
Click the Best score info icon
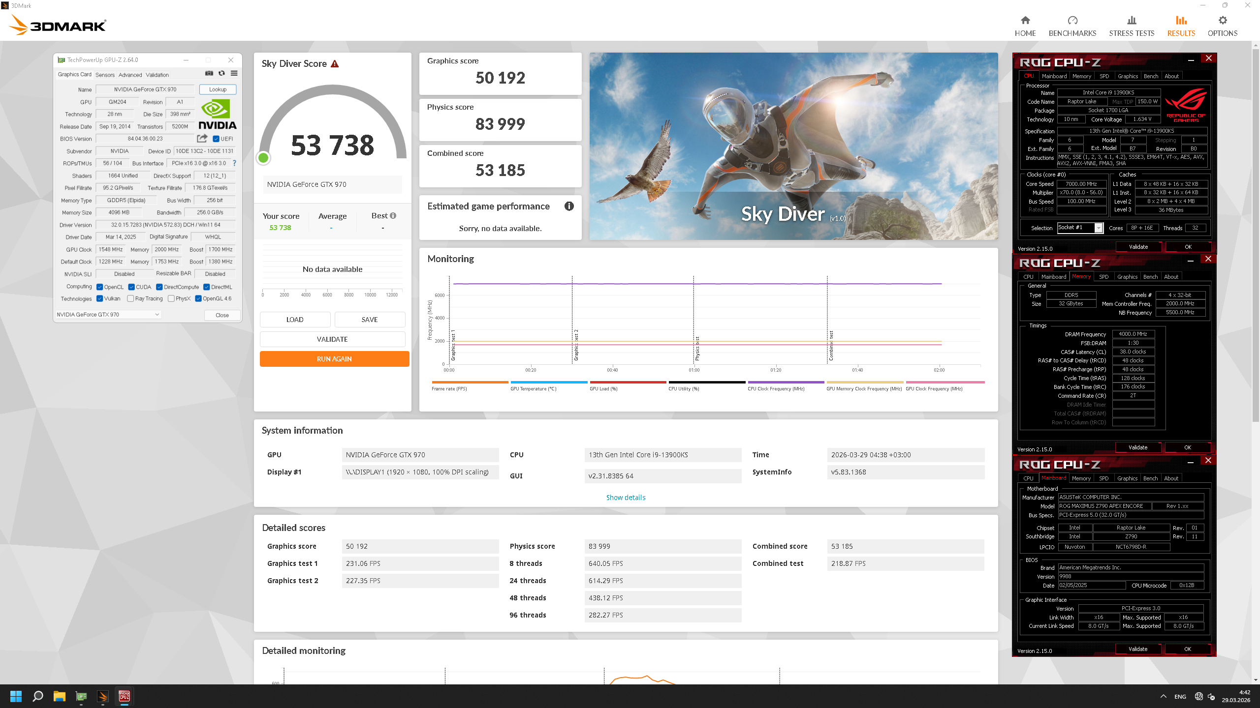coord(393,216)
